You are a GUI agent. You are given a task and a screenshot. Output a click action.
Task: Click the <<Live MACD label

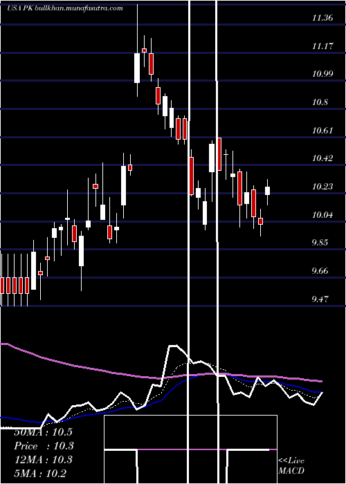pyautogui.click(x=291, y=465)
